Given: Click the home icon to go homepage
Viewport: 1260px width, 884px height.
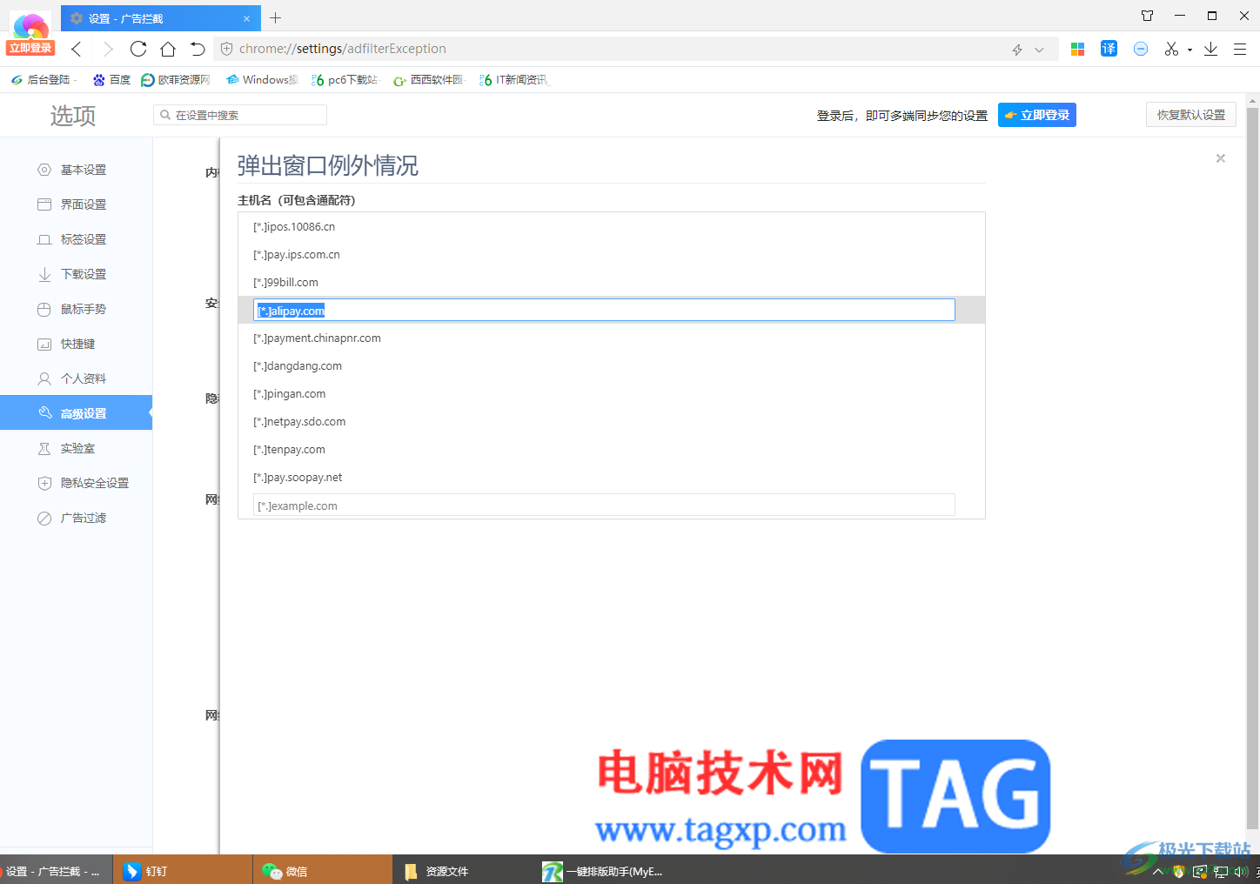Looking at the screenshot, I should 168,49.
